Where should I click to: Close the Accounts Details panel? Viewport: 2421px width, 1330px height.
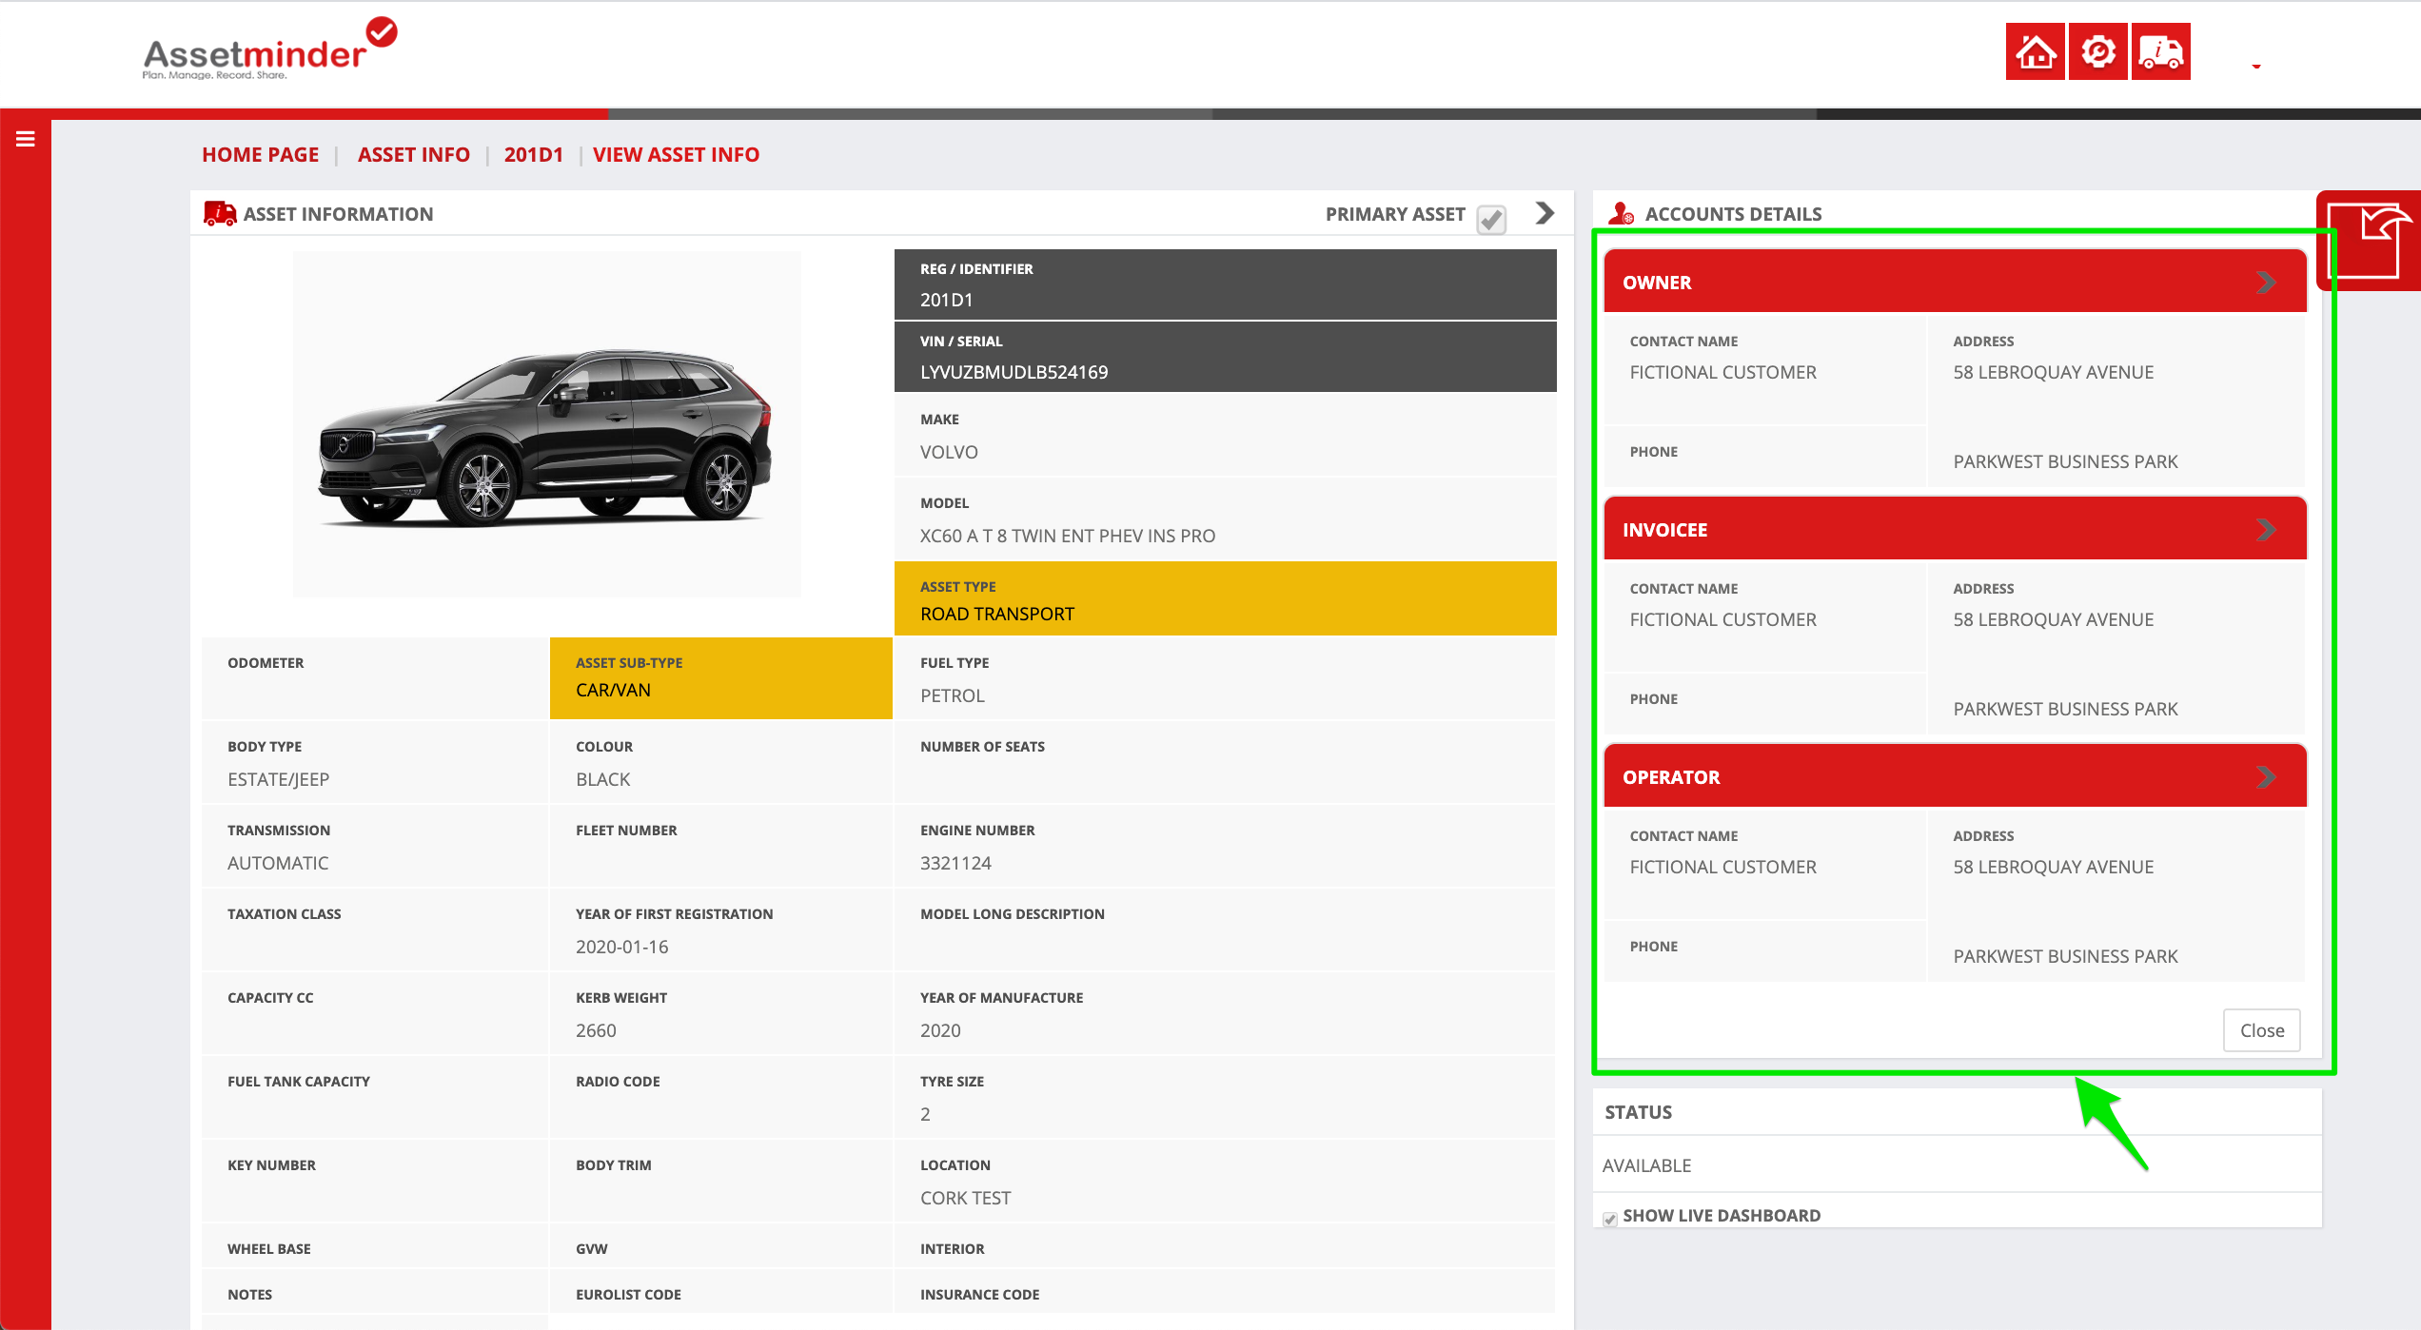coord(2261,1030)
